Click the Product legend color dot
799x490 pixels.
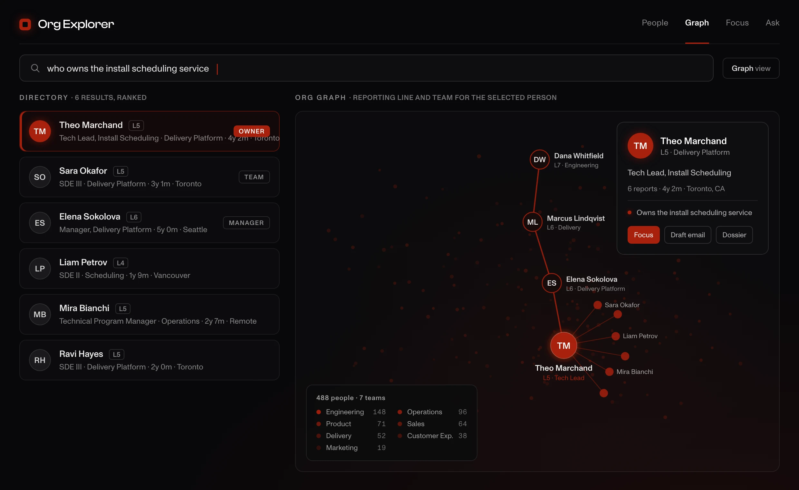(318, 424)
